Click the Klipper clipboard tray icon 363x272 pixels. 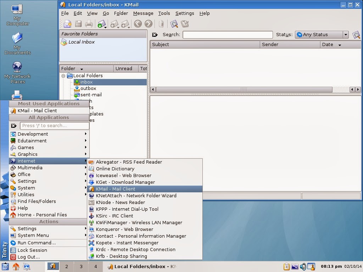[286, 267]
